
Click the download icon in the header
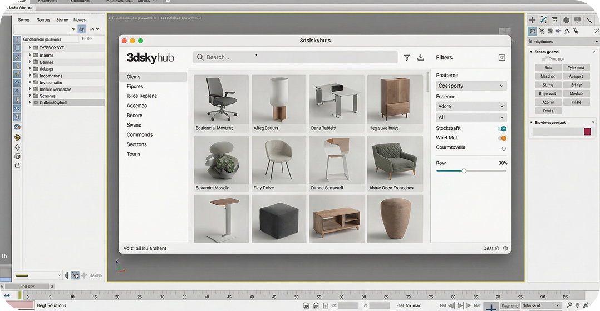[421, 57]
